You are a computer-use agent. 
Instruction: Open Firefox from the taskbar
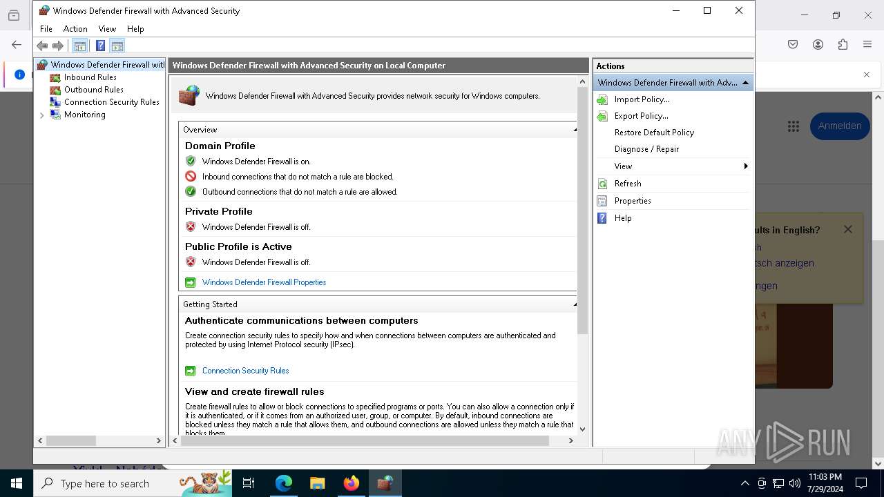[x=352, y=483]
